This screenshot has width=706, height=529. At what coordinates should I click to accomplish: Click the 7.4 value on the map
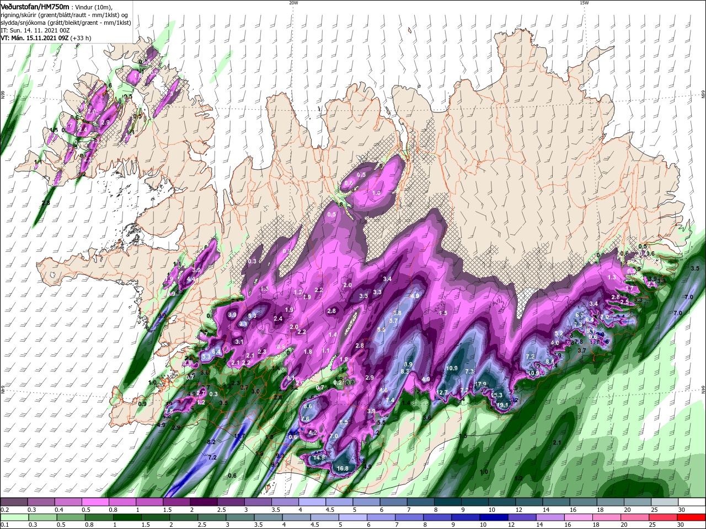click(390, 400)
